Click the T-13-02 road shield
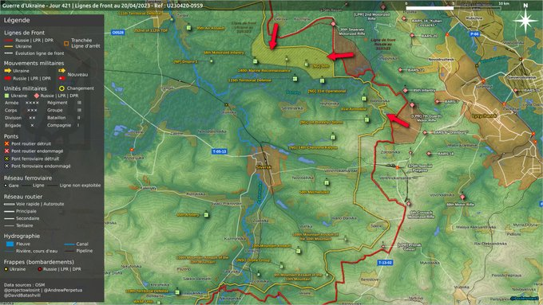The image size is (543, 305). pos(385,263)
